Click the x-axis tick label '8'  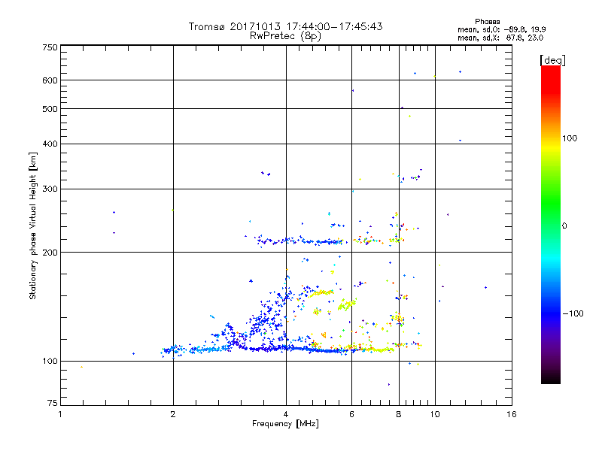(399, 414)
